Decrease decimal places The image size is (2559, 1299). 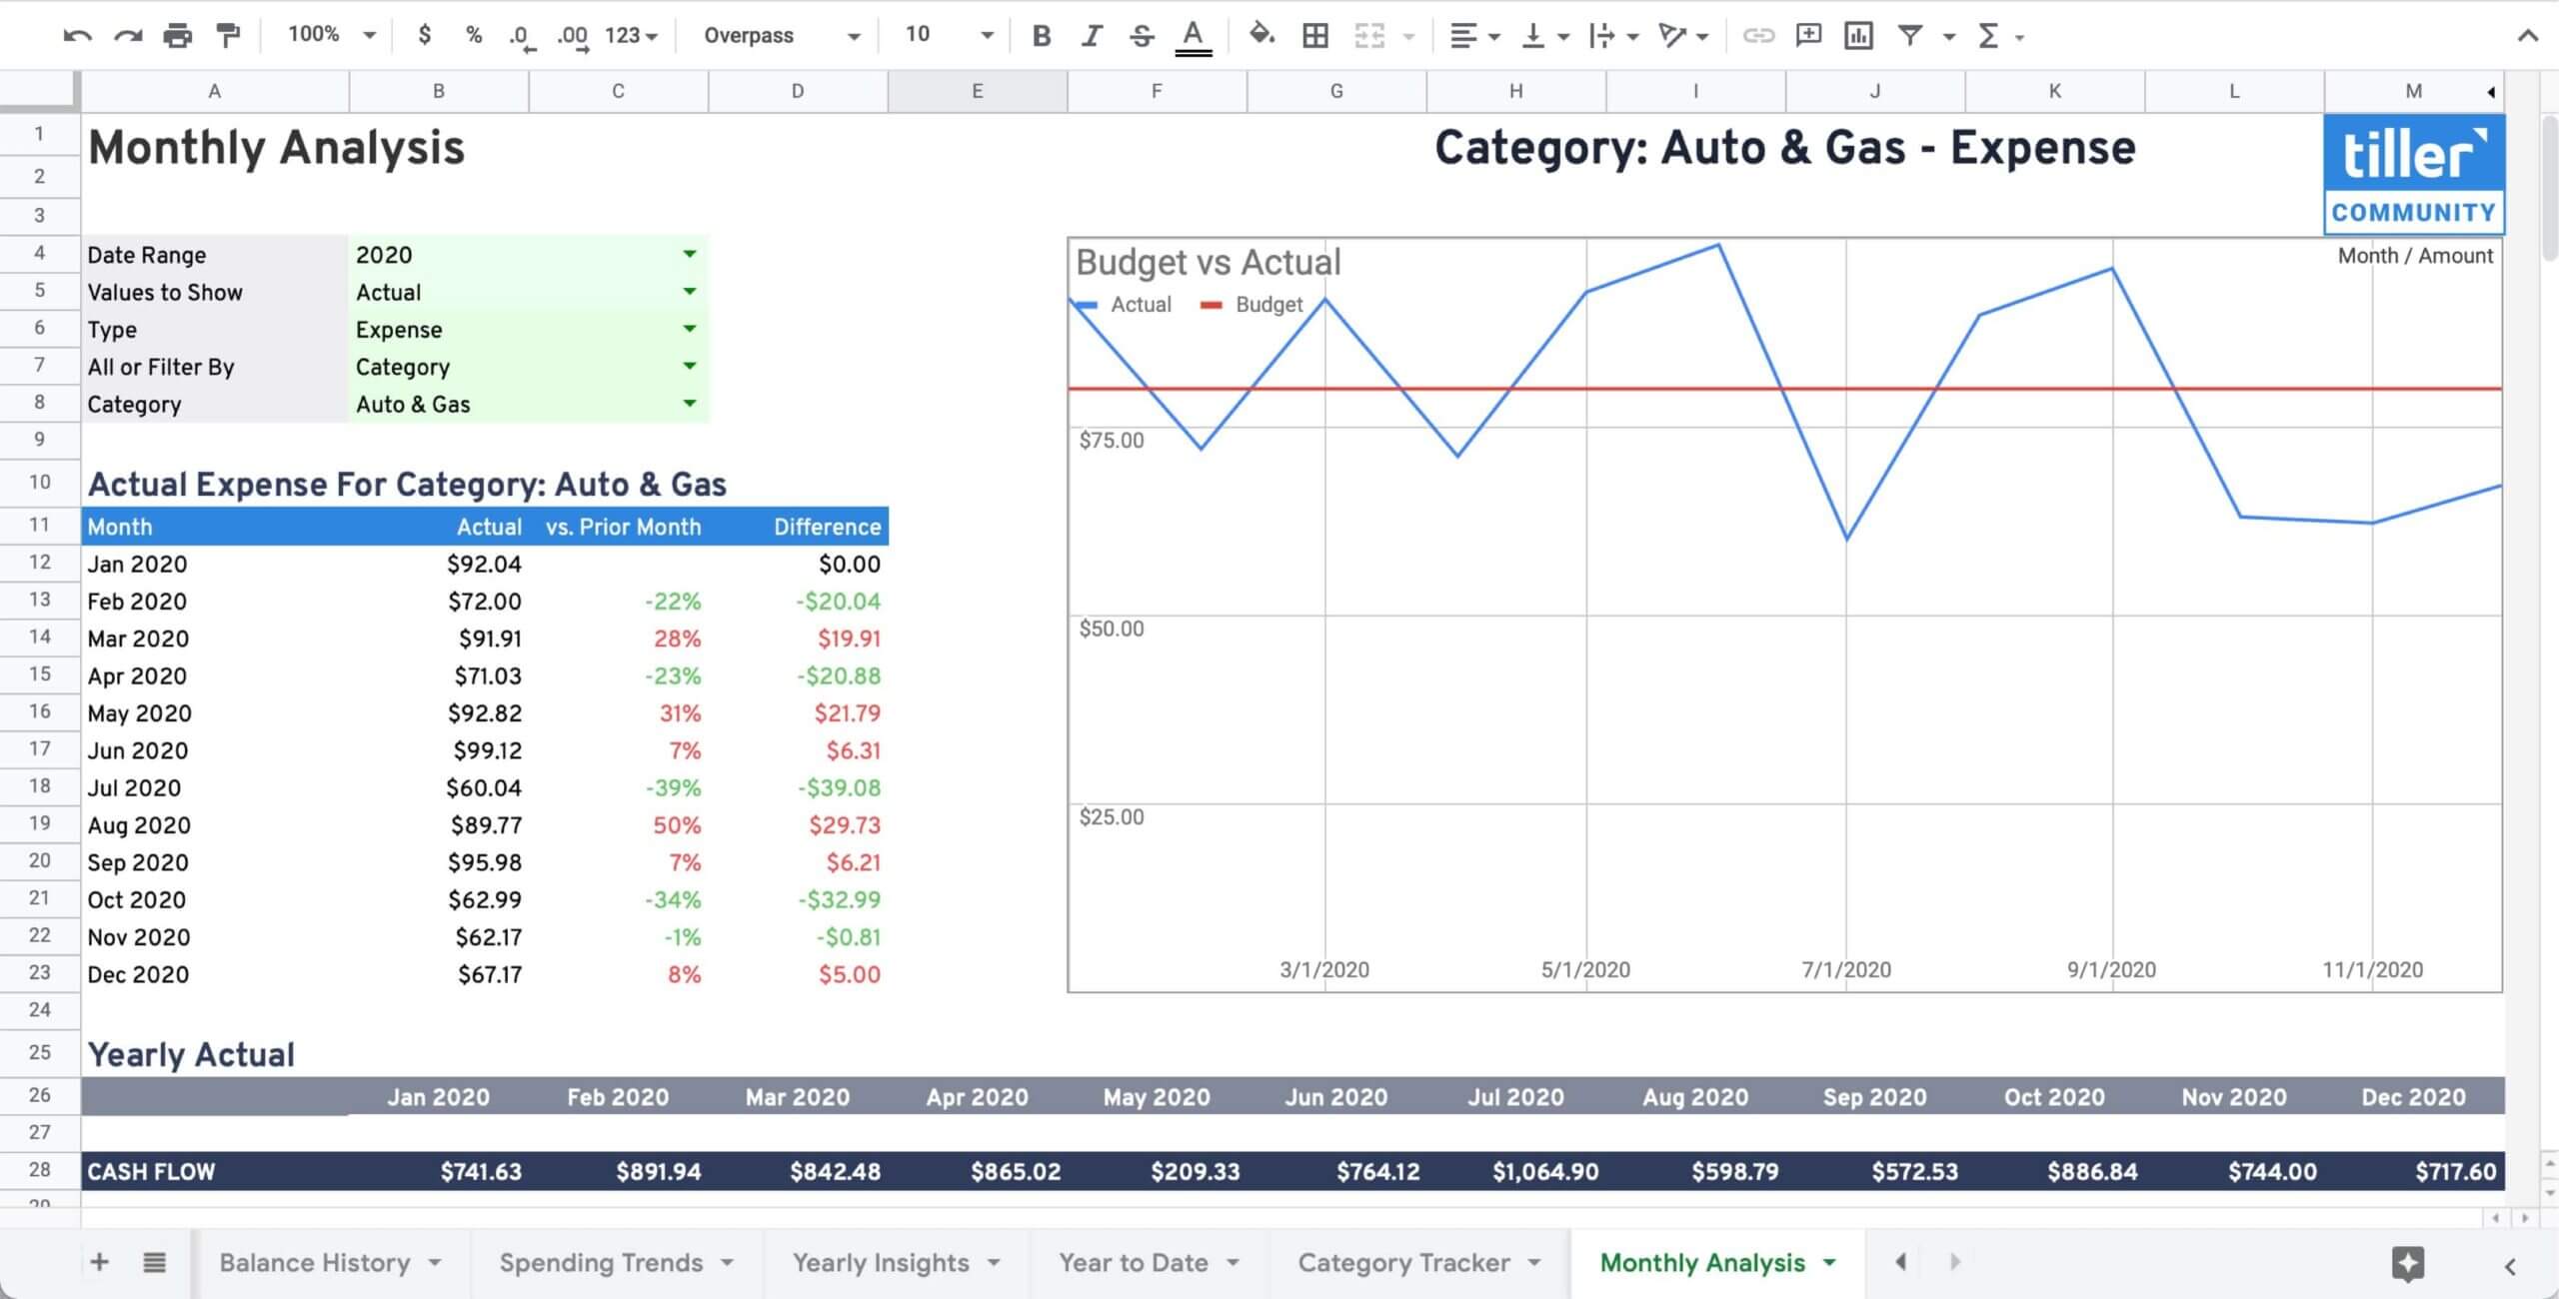[x=522, y=37]
